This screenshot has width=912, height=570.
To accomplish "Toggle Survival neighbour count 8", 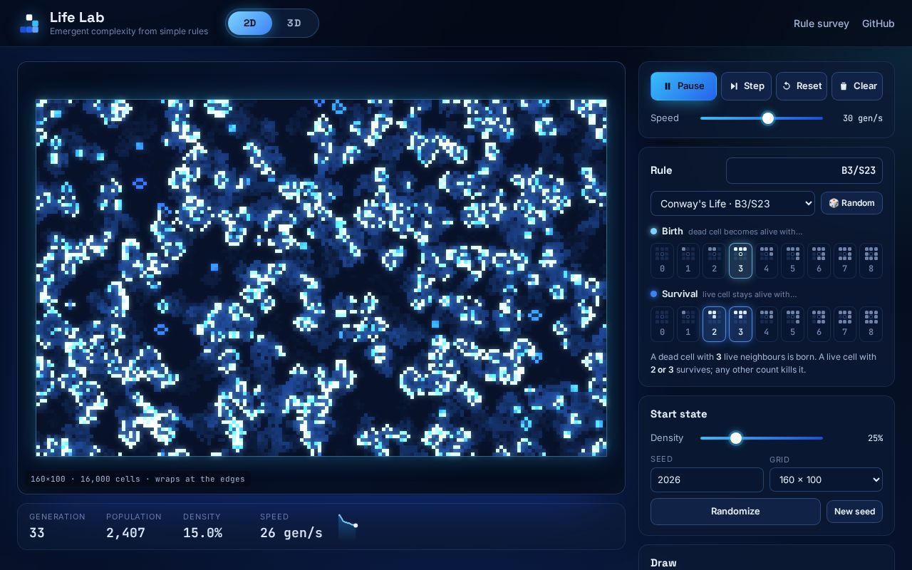I will coord(871,324).
